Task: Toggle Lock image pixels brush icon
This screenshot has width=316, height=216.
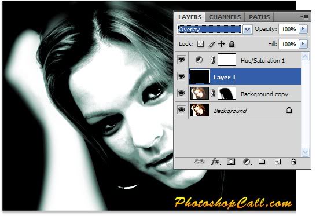Action: (211, 44)
